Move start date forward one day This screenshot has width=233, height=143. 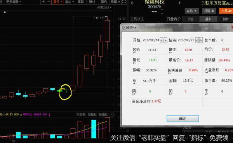165,40
